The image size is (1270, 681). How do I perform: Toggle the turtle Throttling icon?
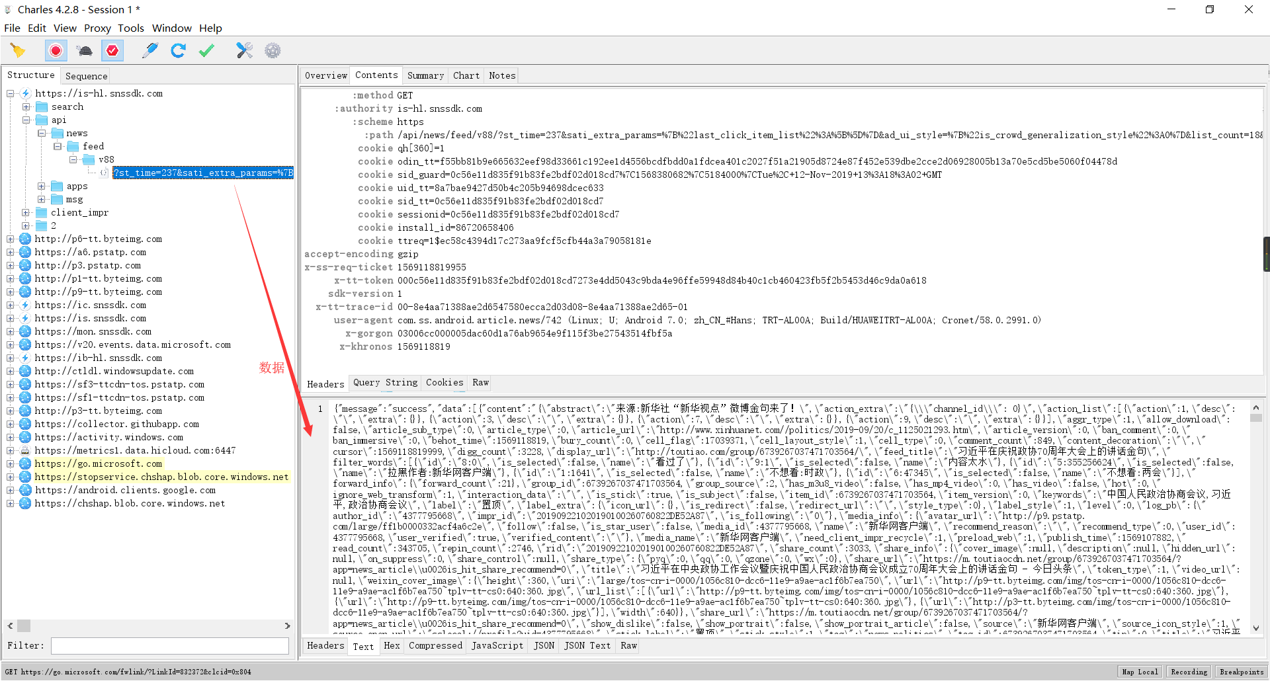click(x=85, y=50)
